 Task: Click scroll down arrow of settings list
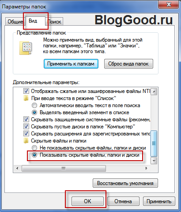click(154, 161)
